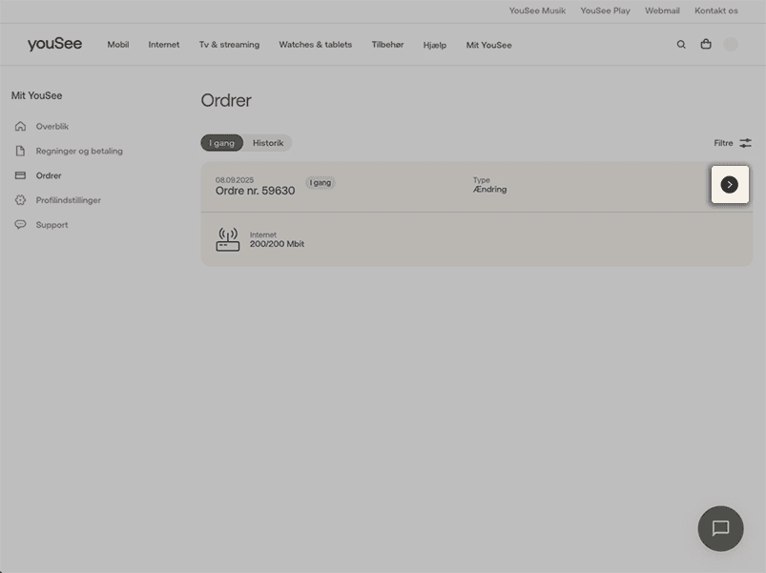Open the Webmail link

(x=662, y=10)
